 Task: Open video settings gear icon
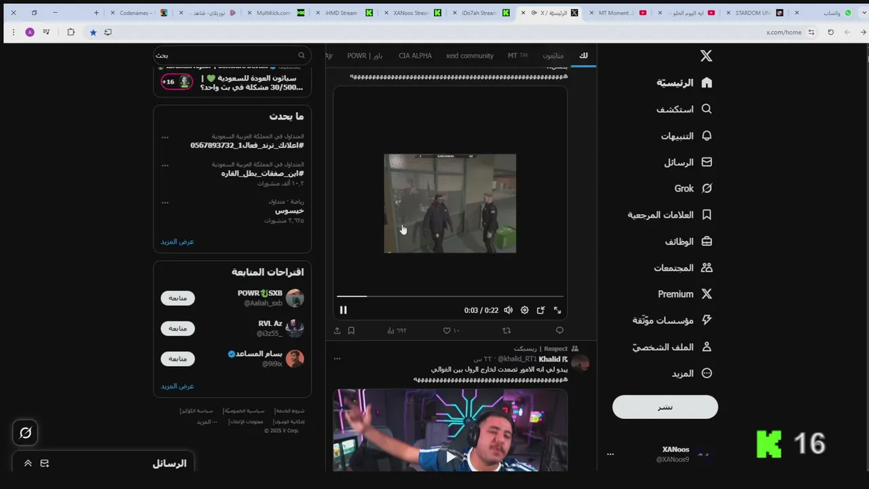click(x=524, y=310)
